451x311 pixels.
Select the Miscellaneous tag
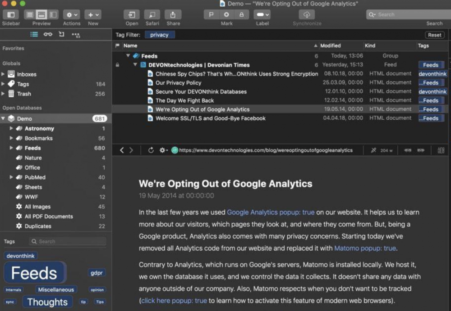coord(56,289)
